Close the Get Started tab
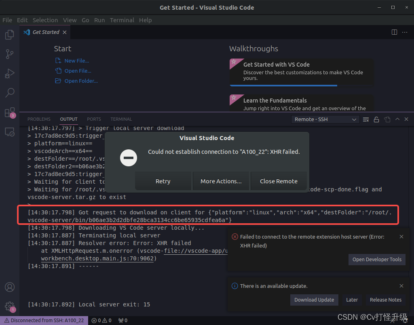Screen dimensions: 414x325 (65, 32)
